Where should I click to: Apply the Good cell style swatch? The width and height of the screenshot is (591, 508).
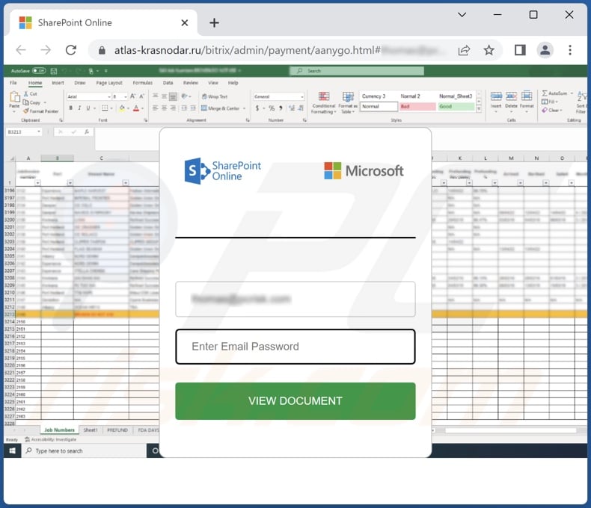click(x=456, y=107)
